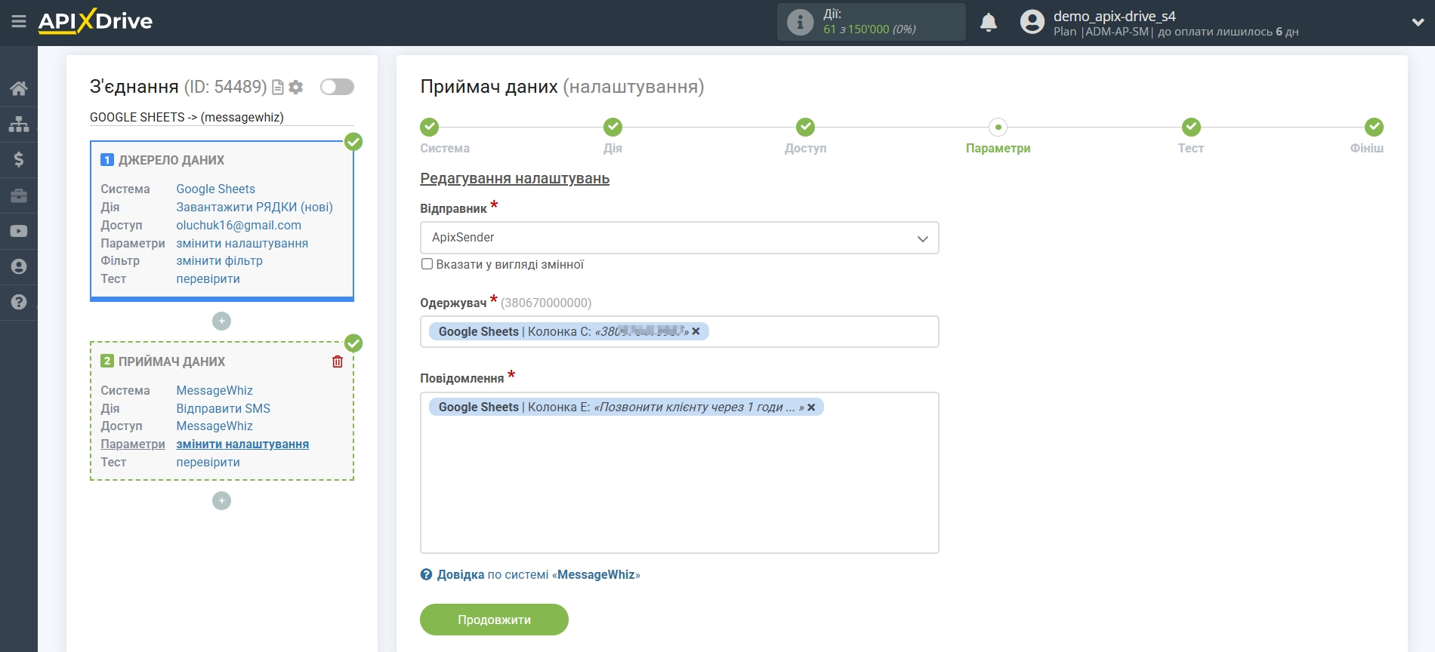Click the ApiX-Drive logo

(x=95, y=21)
